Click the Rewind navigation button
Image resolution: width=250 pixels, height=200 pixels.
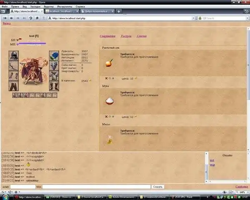pos(5,18)
